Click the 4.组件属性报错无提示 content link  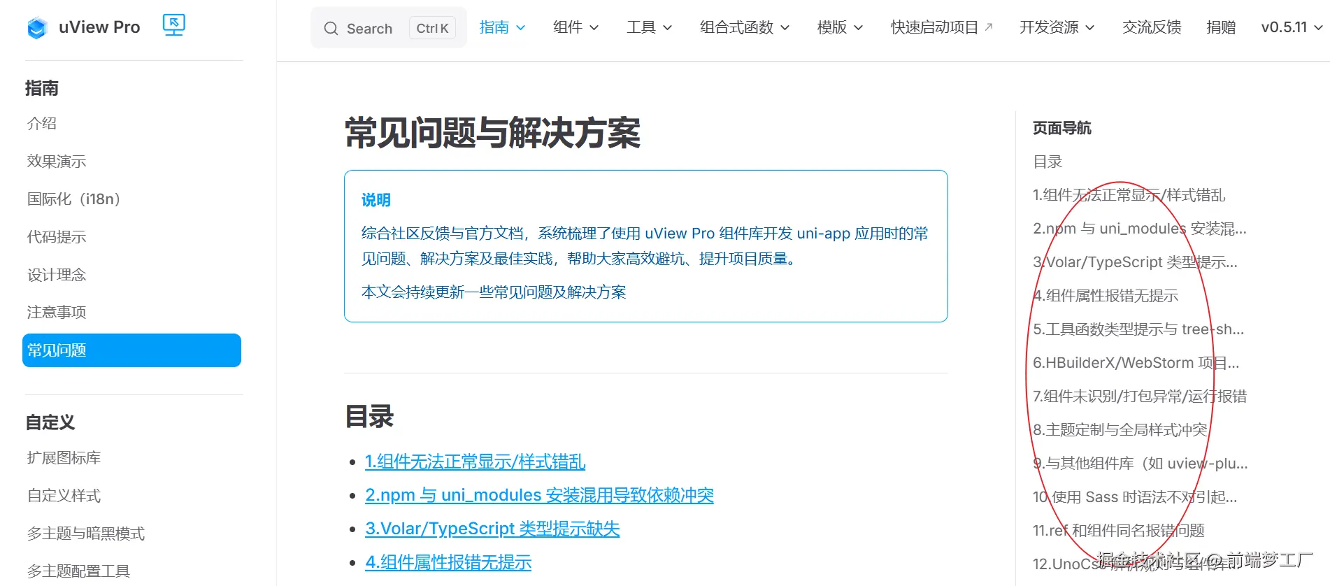448,562
